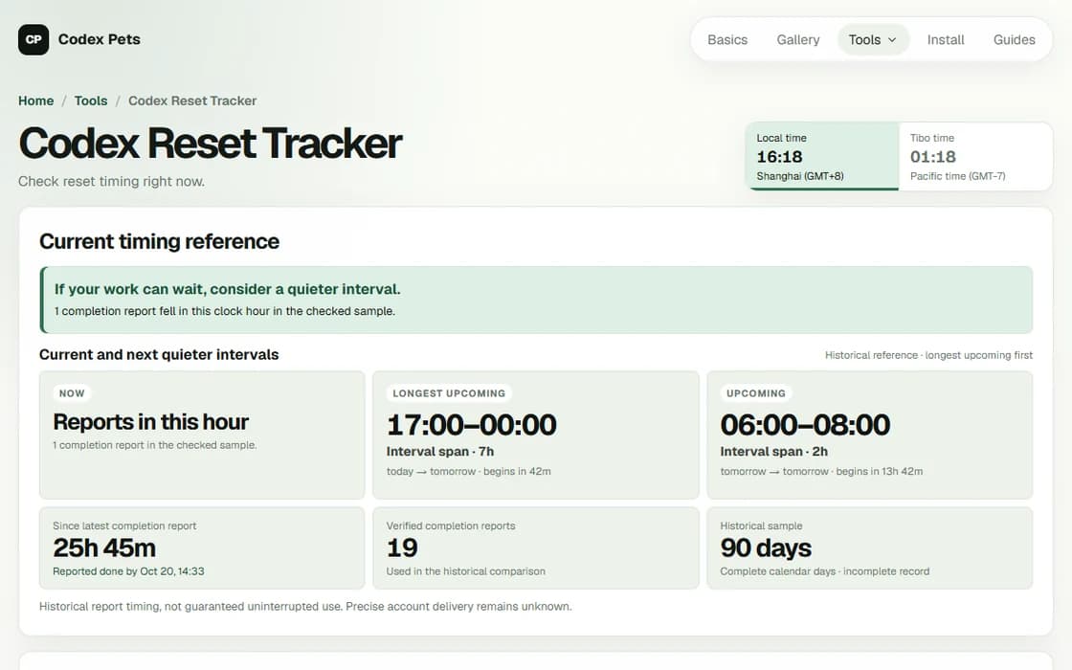Click the historical report timing disclaimer

point(305,607)
